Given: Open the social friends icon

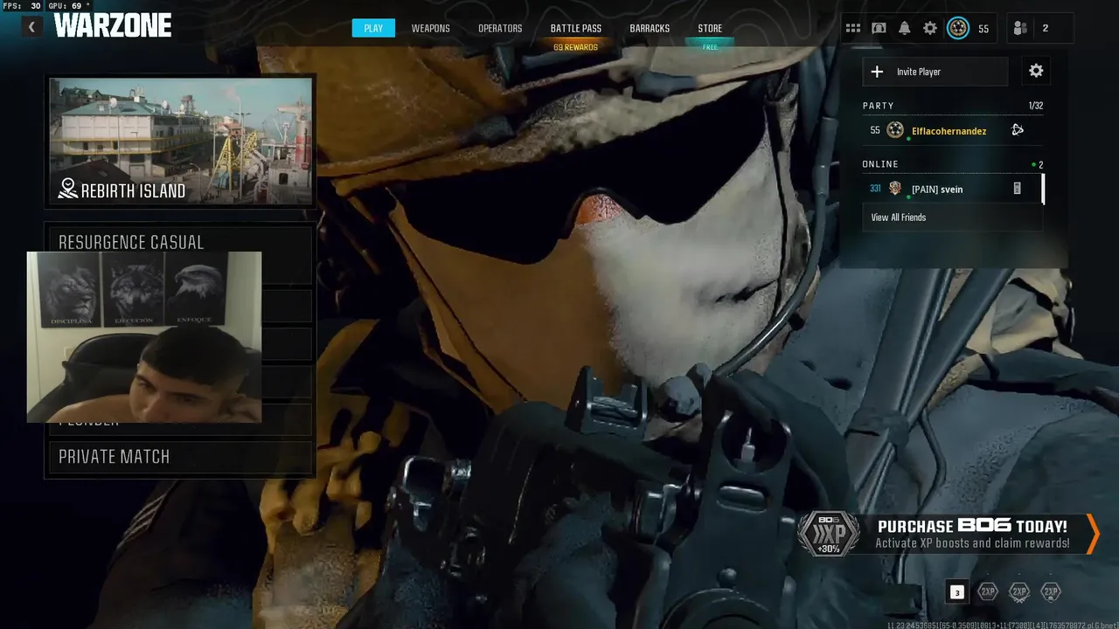Looking at the screenshot, I should click(1020, 29).
